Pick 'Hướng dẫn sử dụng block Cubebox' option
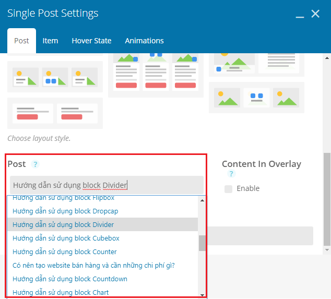 [x=66, y=238]
